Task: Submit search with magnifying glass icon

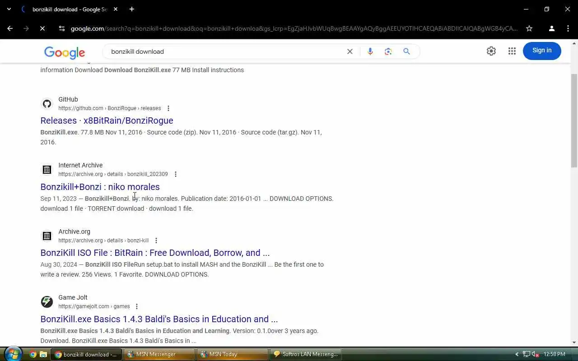Action: (x=407, y=51)
